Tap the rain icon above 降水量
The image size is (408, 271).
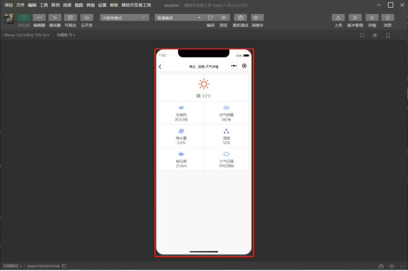182,131
